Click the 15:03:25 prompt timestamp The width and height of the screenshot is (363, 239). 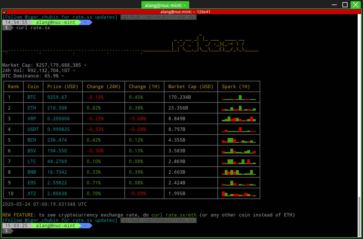[16, 225]
